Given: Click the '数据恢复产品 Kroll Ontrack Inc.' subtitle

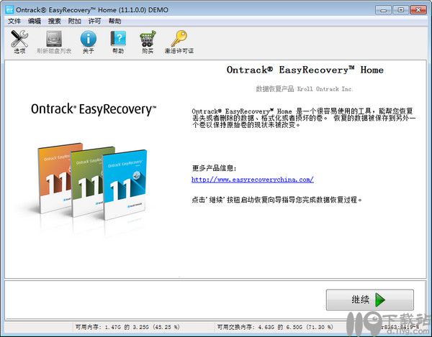Looking at the screenshot, I should tap(304, 89).
